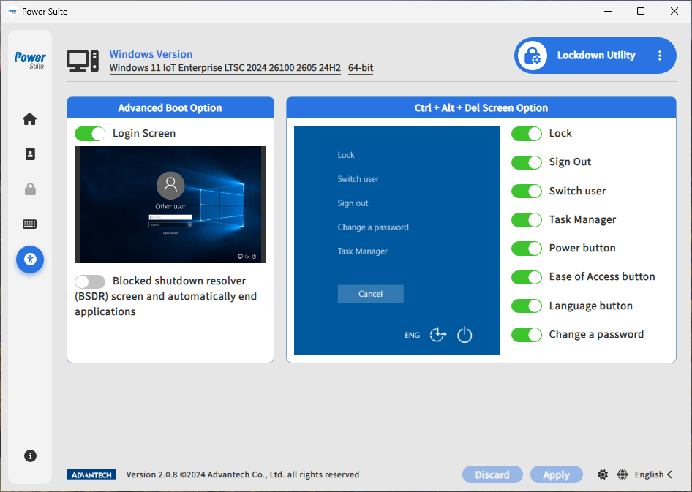The image size is (692, 492).
Task: Click ENG language indicator in preview
Action: point(412,335)
